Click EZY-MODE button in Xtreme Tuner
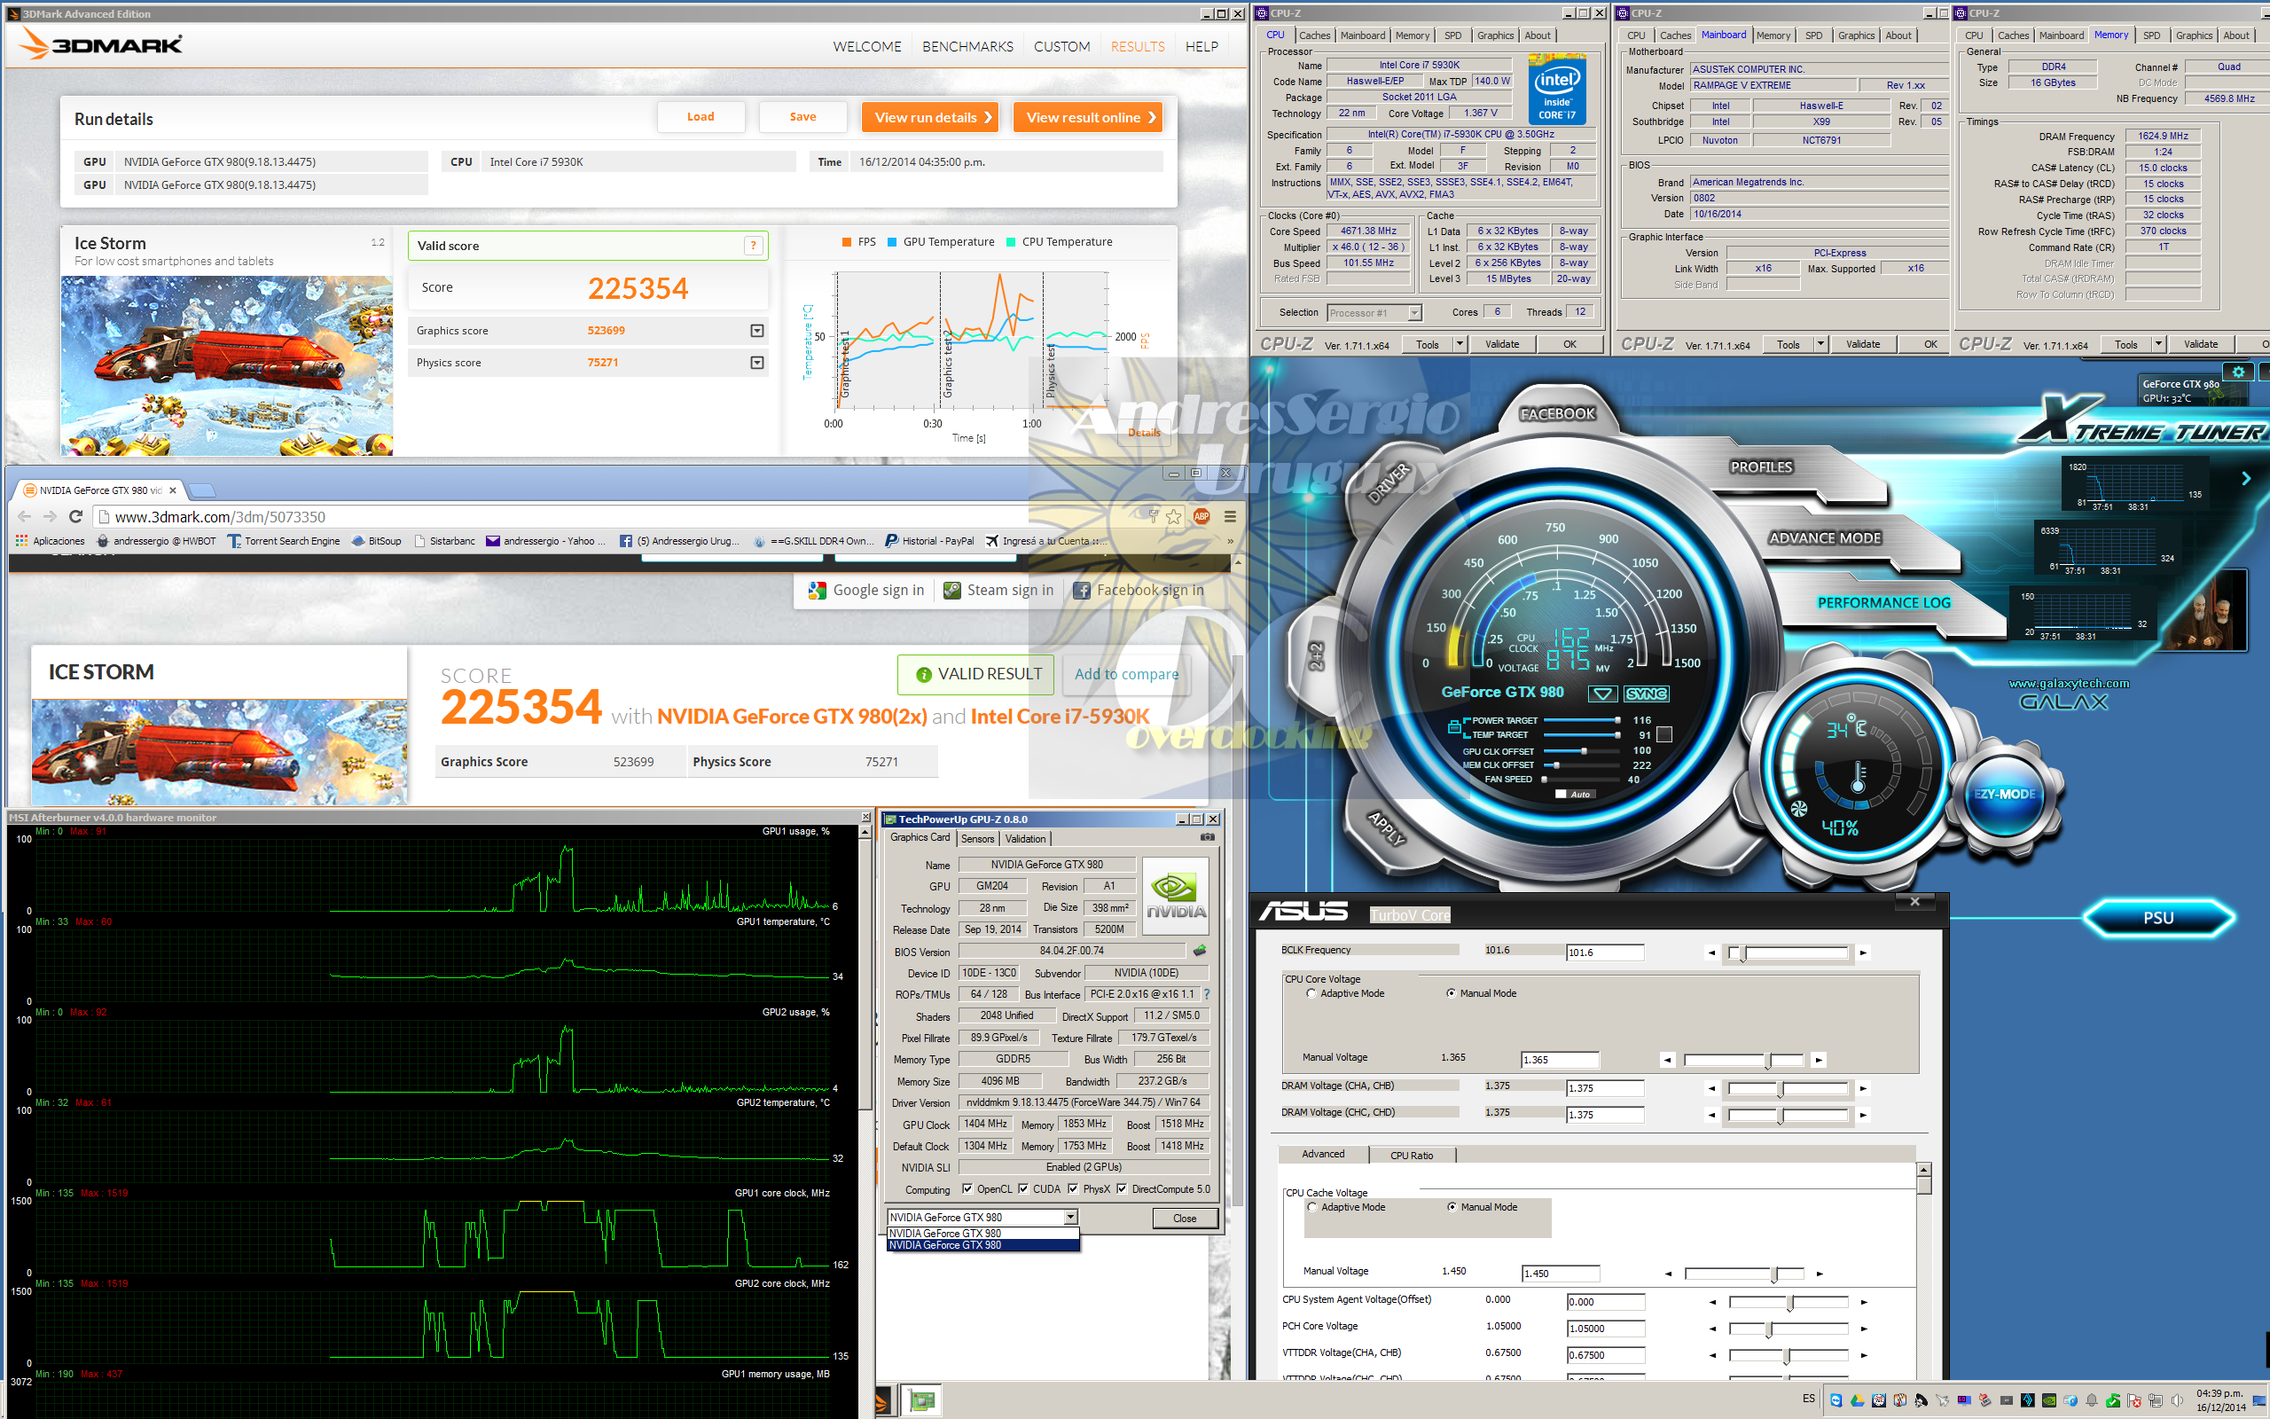 pyautogui.click(x=2004, y=794)
